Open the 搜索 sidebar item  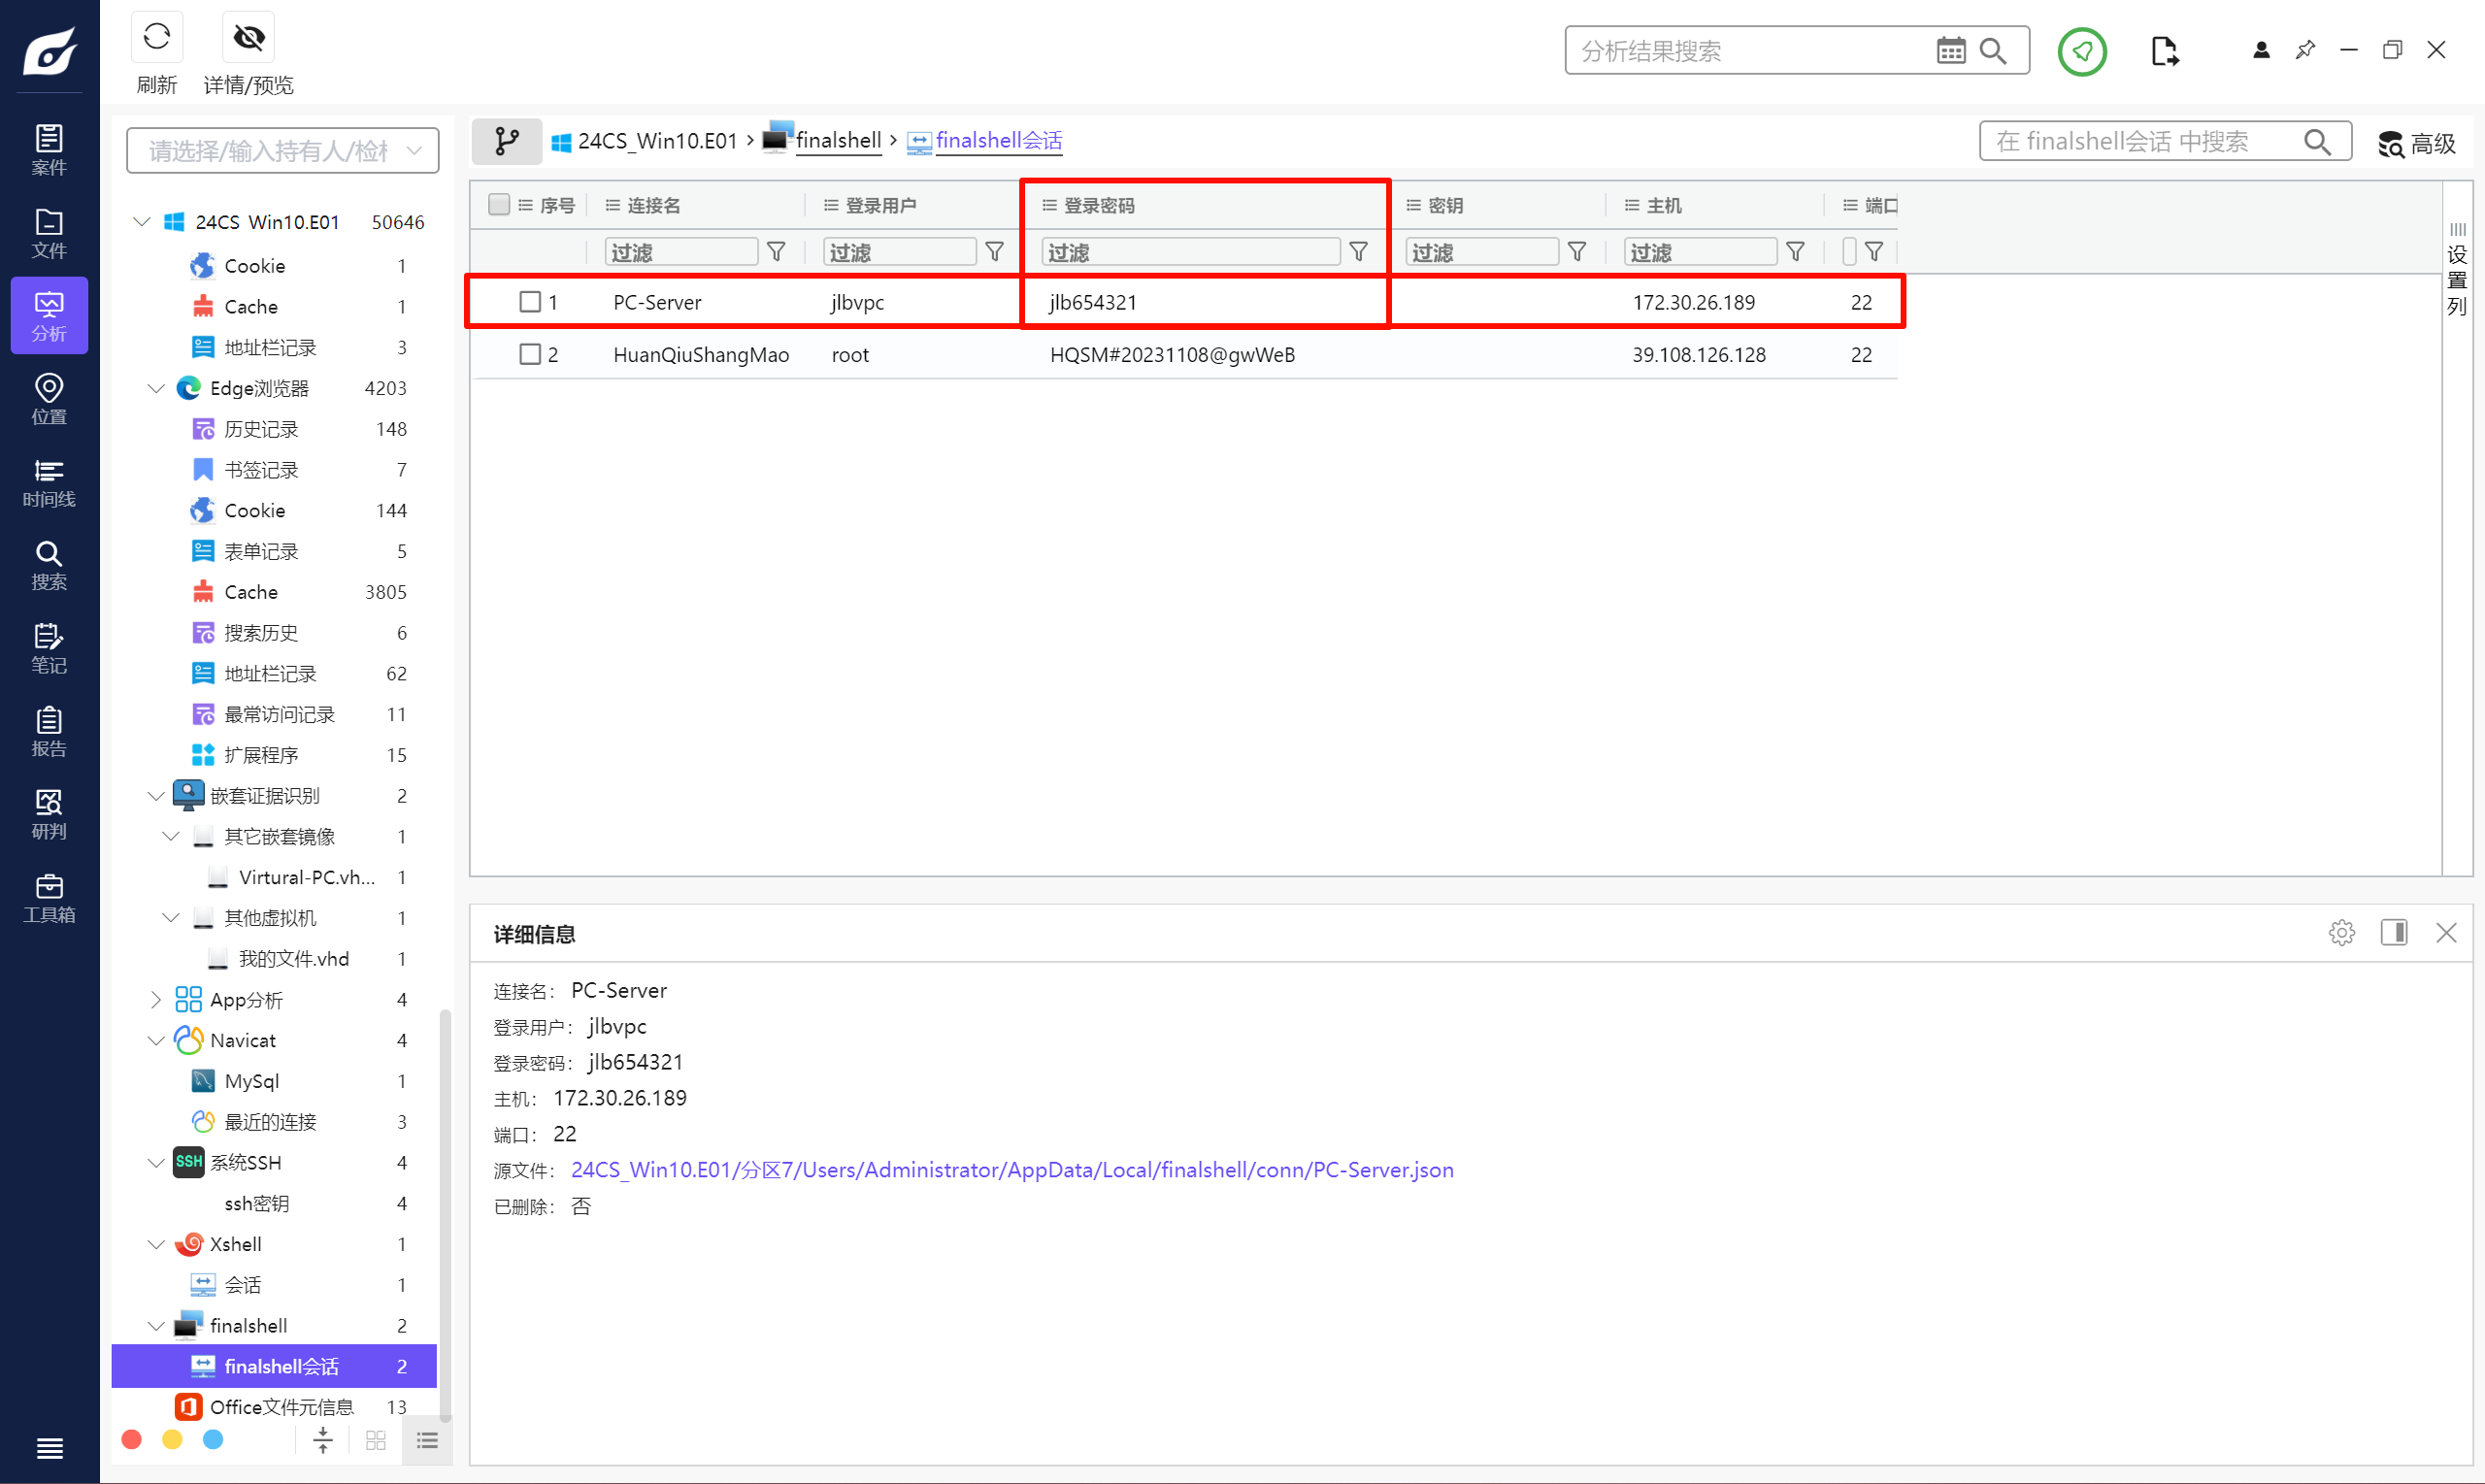click(x=49, y=565)
